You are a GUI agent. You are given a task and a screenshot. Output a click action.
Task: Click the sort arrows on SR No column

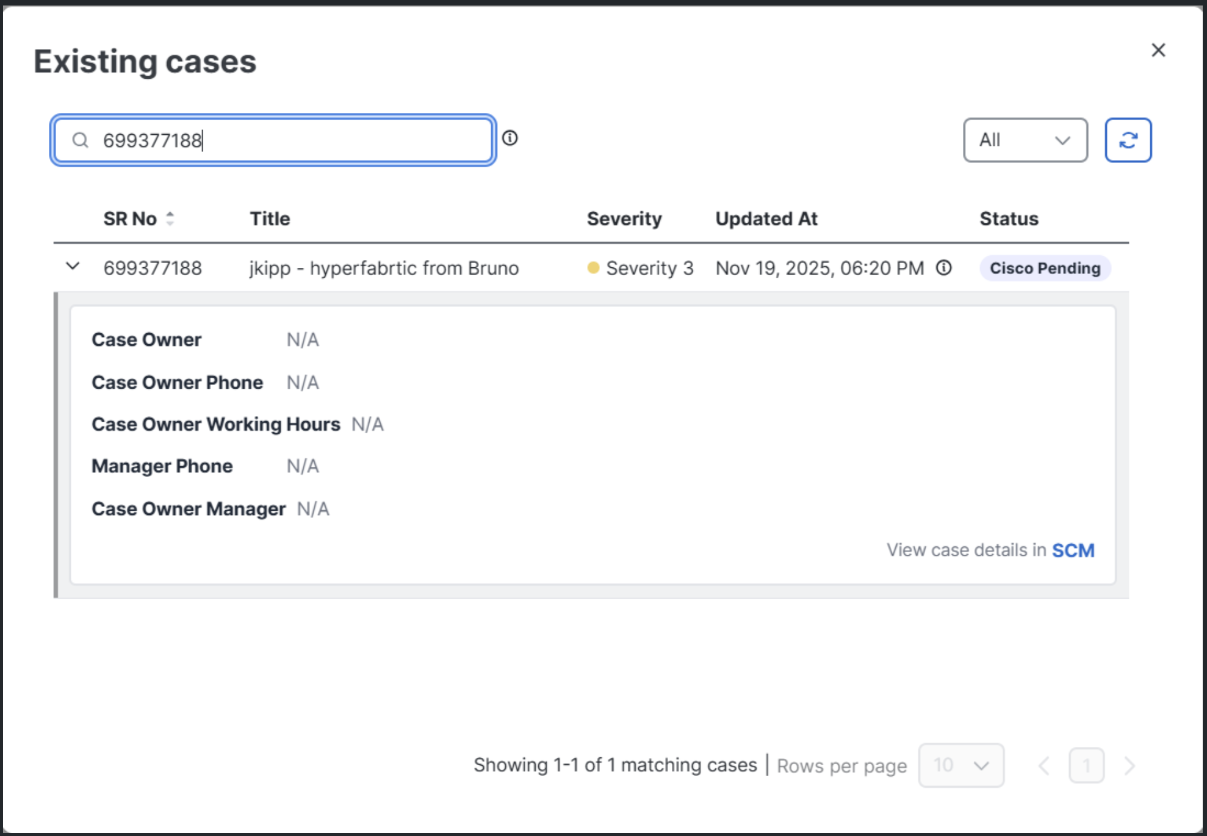coord(170,219)
